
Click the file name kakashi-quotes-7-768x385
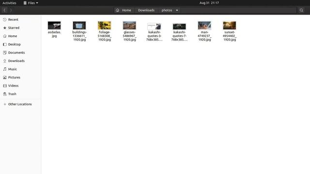179,36
